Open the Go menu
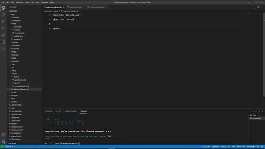This screenshot has width=265, height=149. click(x=32, y=2)
